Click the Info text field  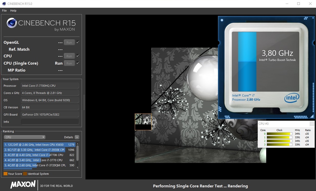pos(50,122)
